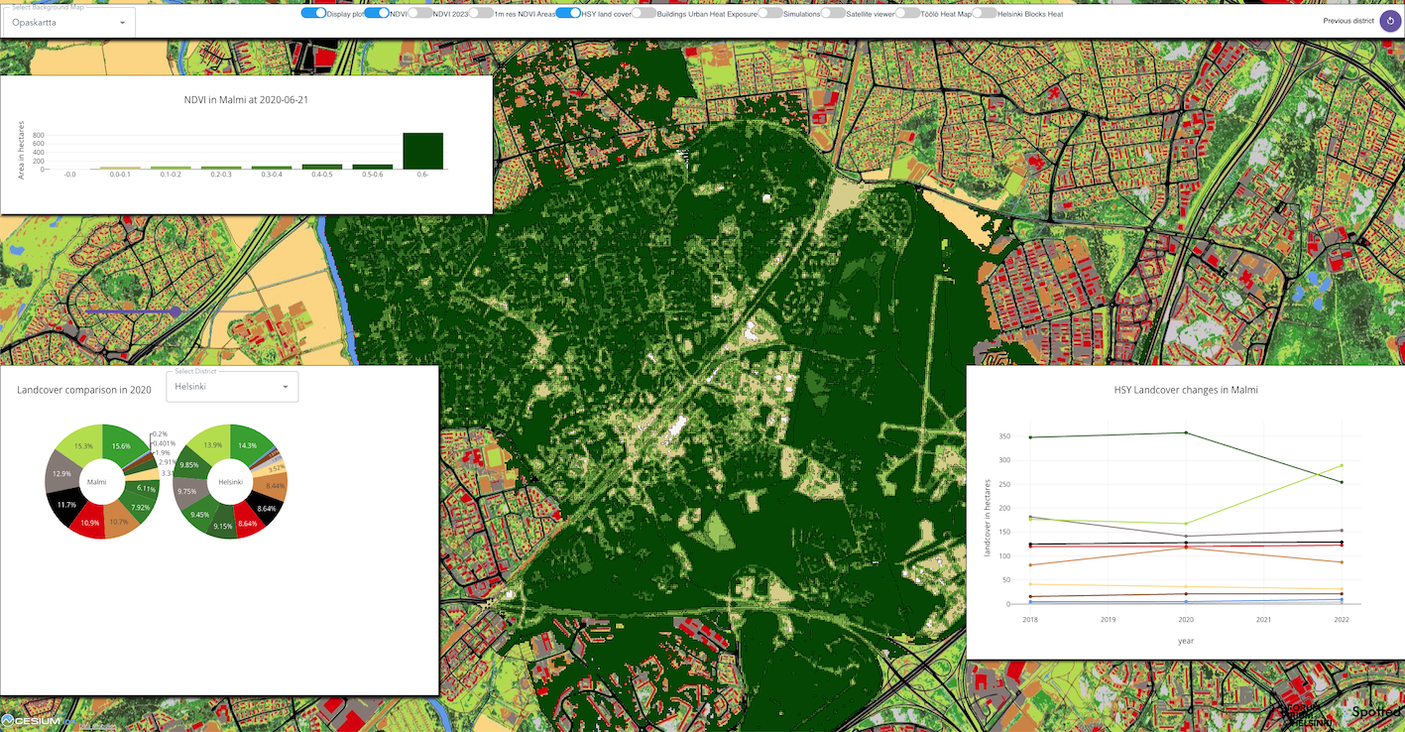Click the dark green line's 2018 point
This screenshot has width=1405, height=732.
pyautogui.click(x=1030, y=437)
